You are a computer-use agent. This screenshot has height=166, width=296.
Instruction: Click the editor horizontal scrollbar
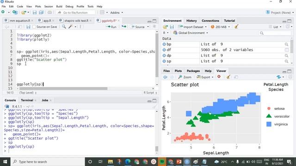(x=63, y=89)
